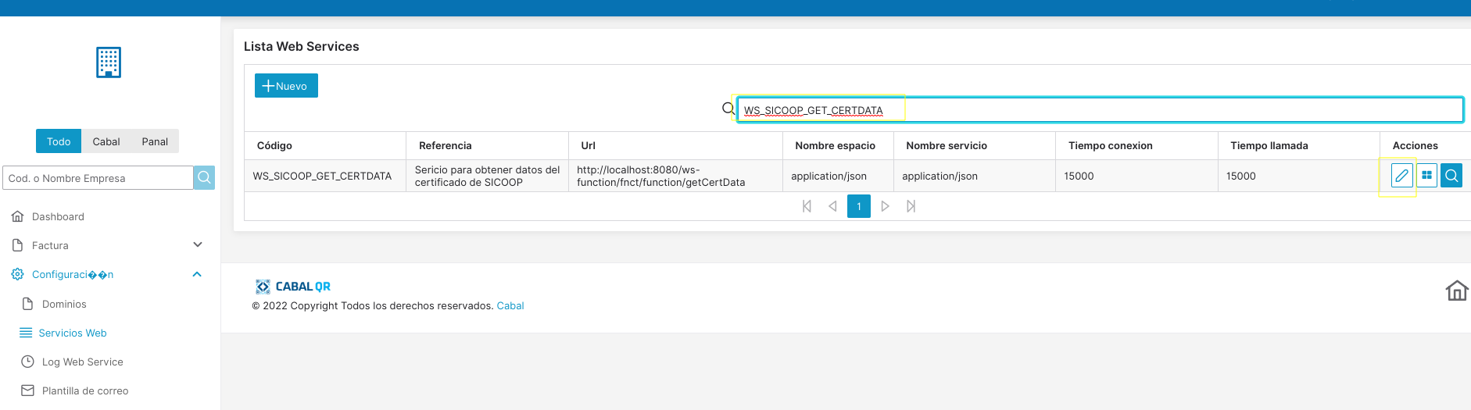The height and width of the screenshot is (410, 1471).
Task: Jump to the last results page
Action: 911,206
